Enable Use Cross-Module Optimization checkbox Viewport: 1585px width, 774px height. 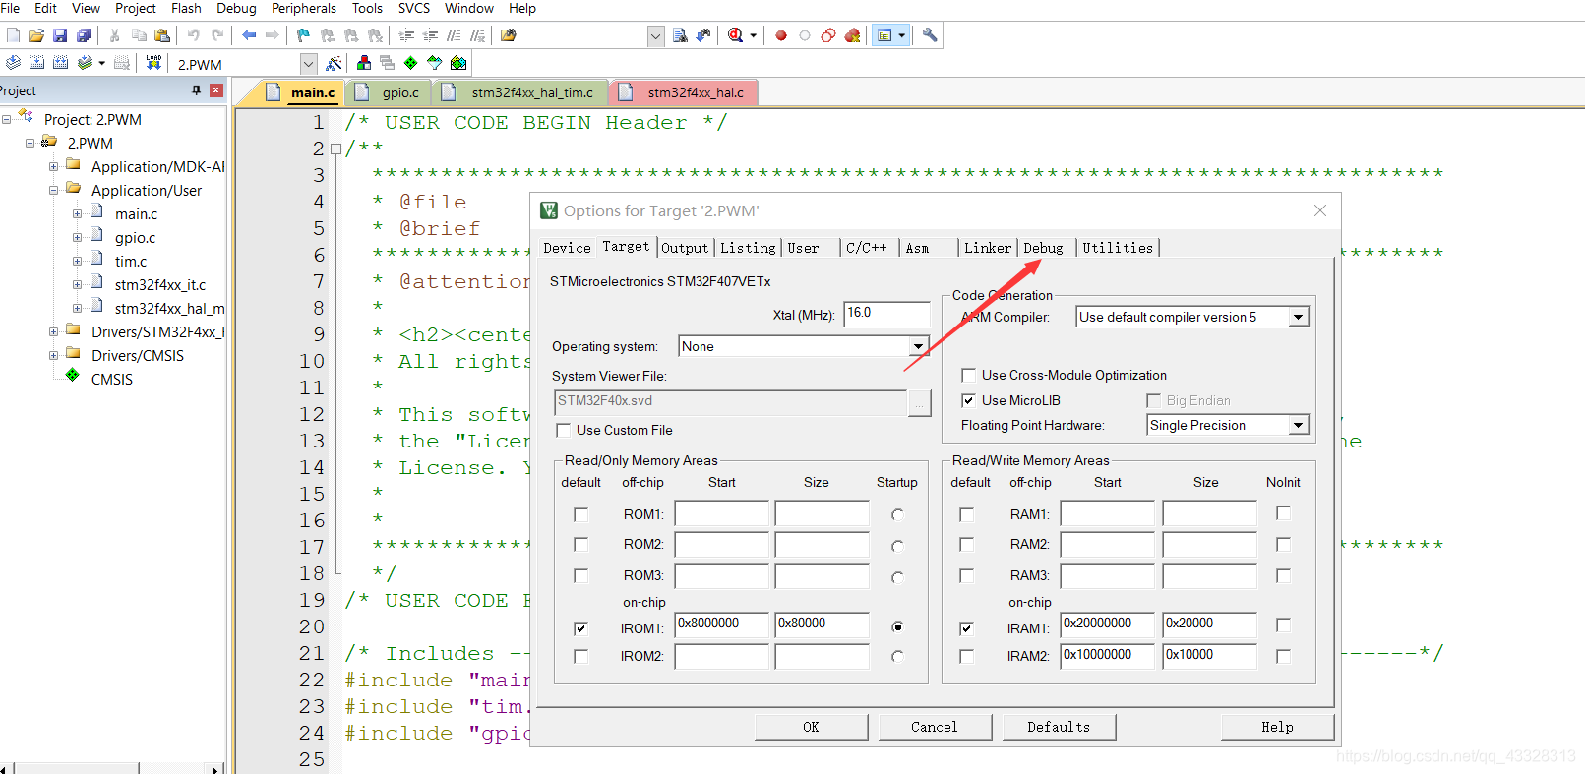coord(969,375)
